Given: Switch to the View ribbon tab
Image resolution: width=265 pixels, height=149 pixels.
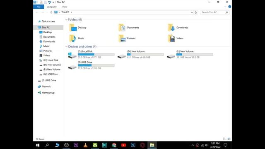Looking at the screenshot, I should click(65, 7).
